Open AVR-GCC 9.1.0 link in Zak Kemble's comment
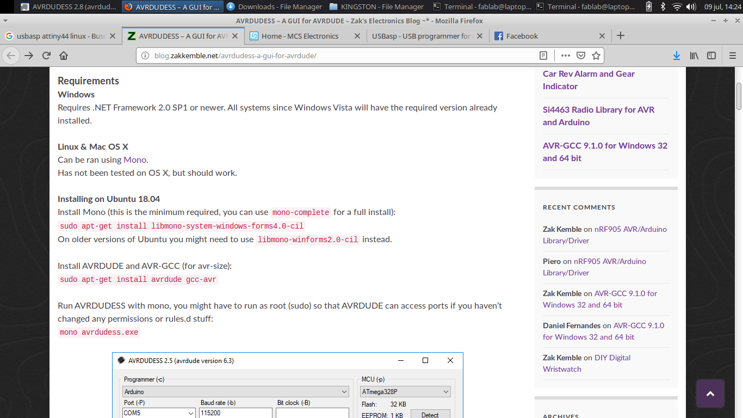 click(600, 299)
